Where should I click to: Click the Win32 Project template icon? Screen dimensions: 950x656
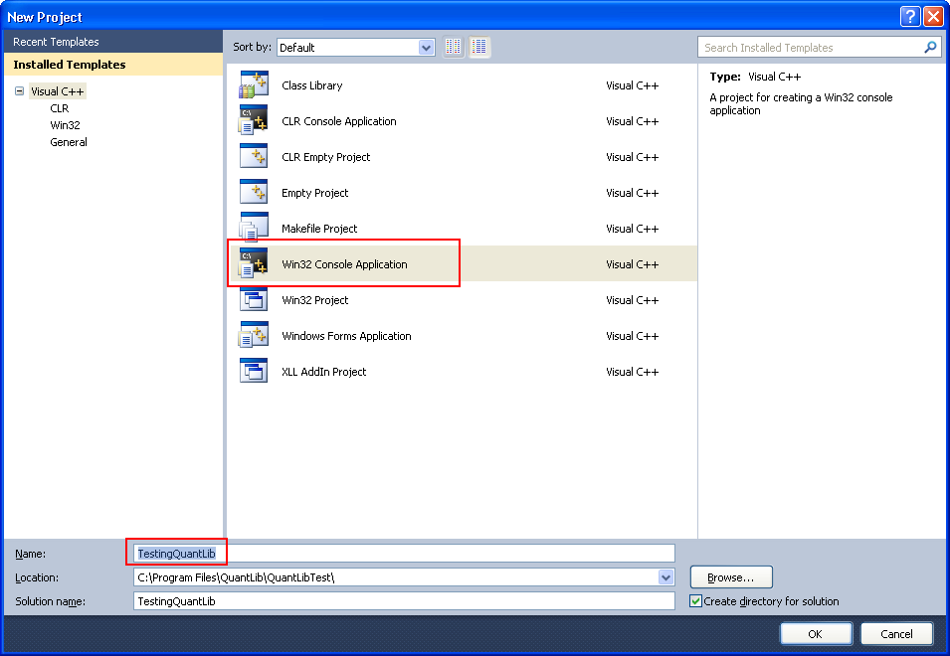[254, 299]
